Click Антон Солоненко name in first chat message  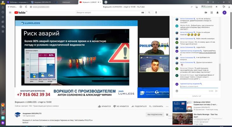(x=187, y=19)
